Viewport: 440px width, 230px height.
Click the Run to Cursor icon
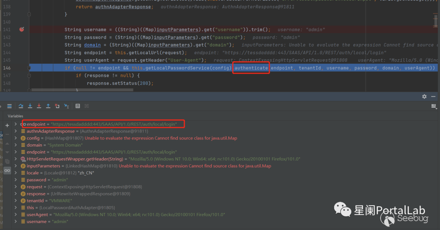tap(66, 106)
